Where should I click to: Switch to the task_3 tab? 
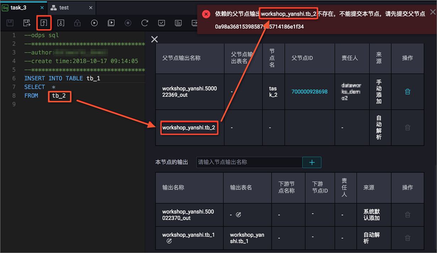coord(18,7)
